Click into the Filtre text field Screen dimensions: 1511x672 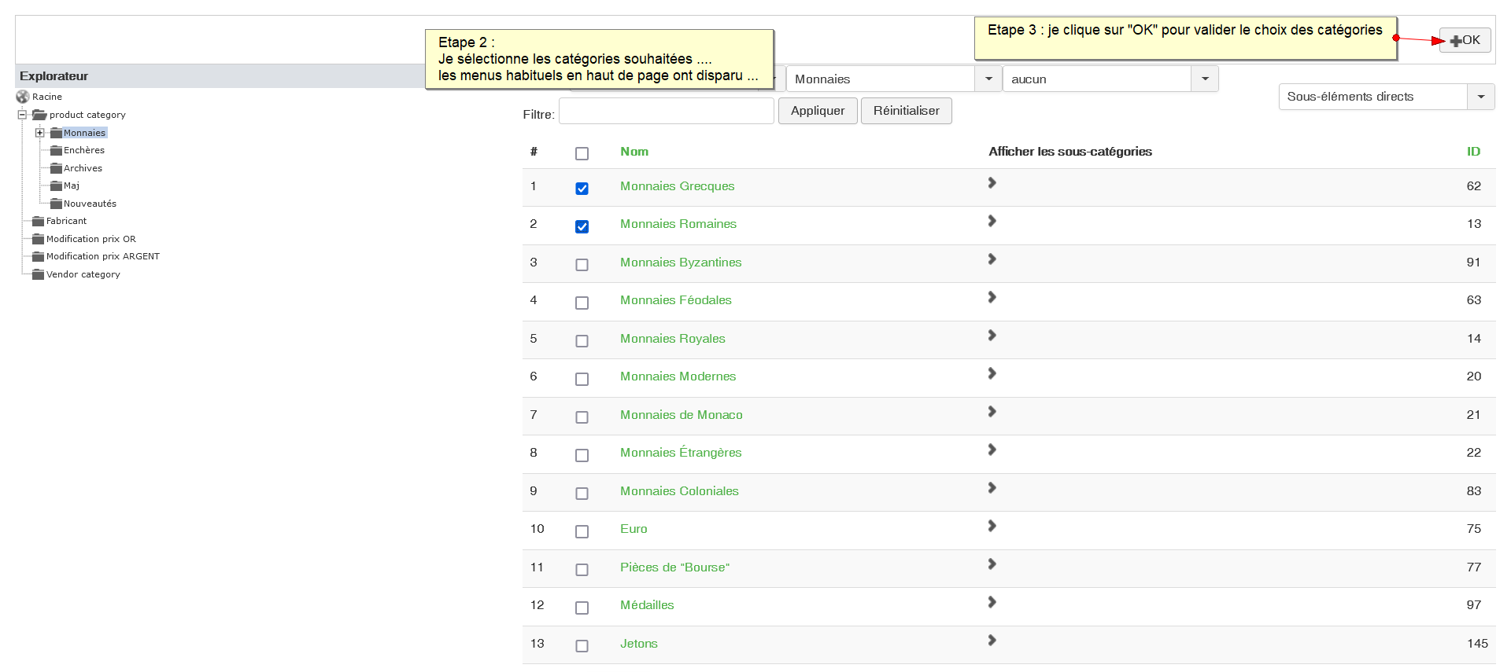(x=666, y=111)
